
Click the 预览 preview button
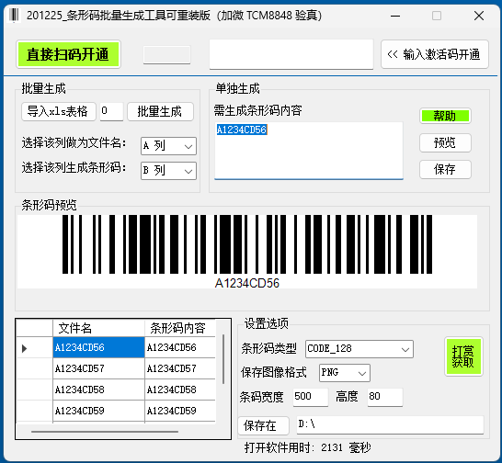(445, 142)
